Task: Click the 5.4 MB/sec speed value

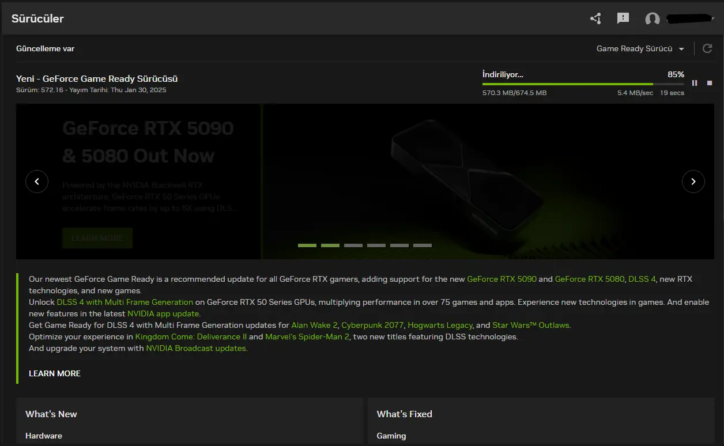Action: pos(635,93)
